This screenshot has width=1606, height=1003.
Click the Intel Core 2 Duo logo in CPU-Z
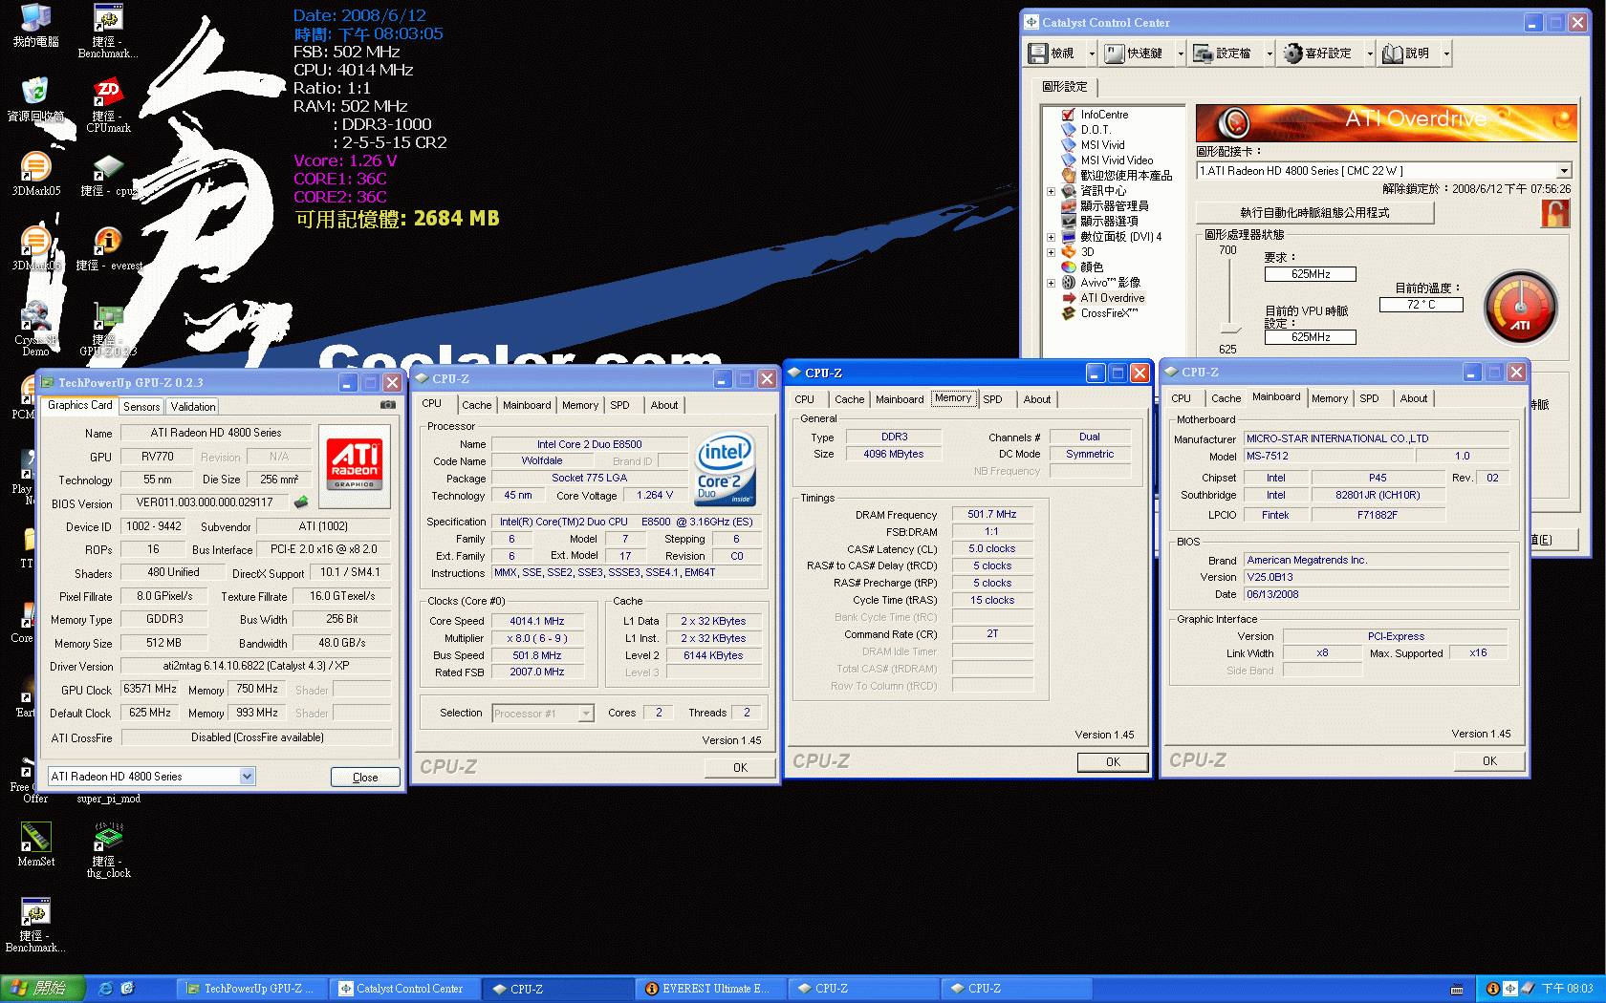pos(725,469)
